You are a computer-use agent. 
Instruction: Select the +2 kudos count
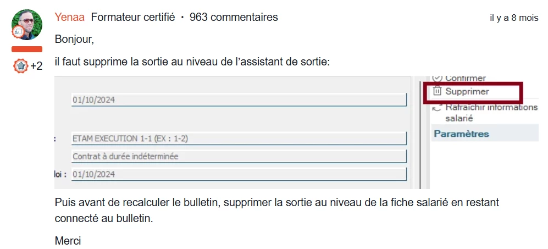(x=36, y=66)
